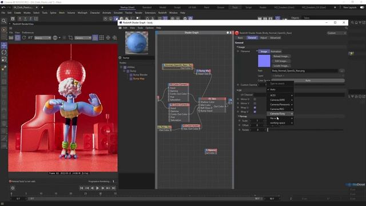Click the plus icon to add layout

[x=335, y=7]
